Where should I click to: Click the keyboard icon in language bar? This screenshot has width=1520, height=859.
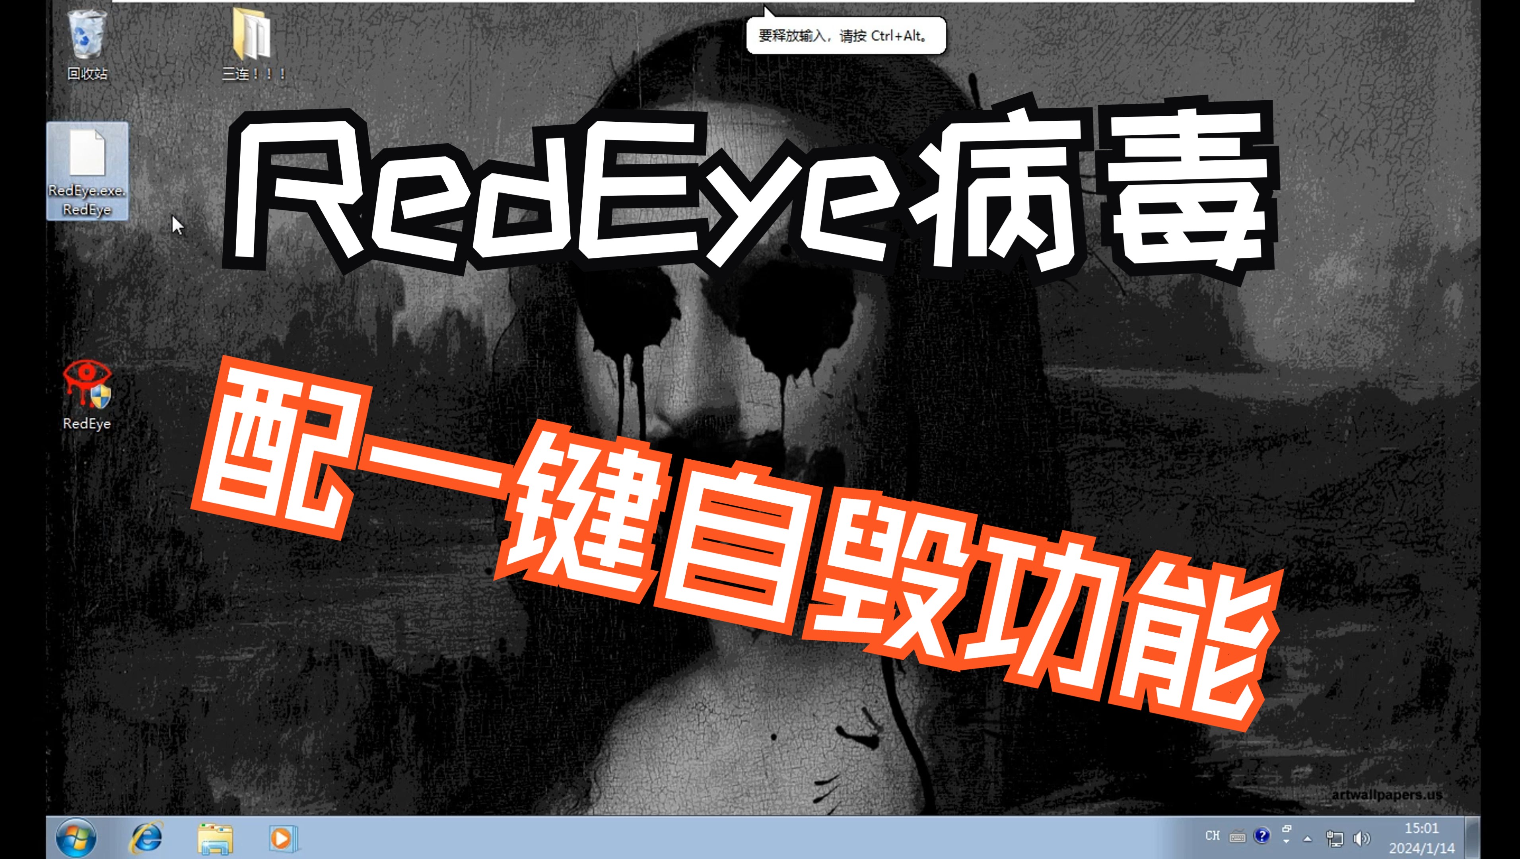[1237, 836]
